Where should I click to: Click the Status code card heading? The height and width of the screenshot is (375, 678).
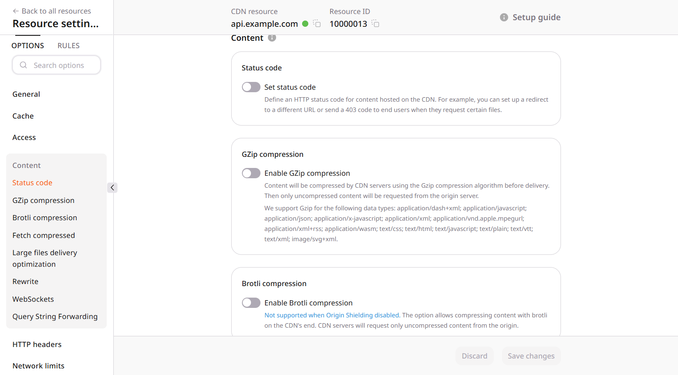pos(262,68)
